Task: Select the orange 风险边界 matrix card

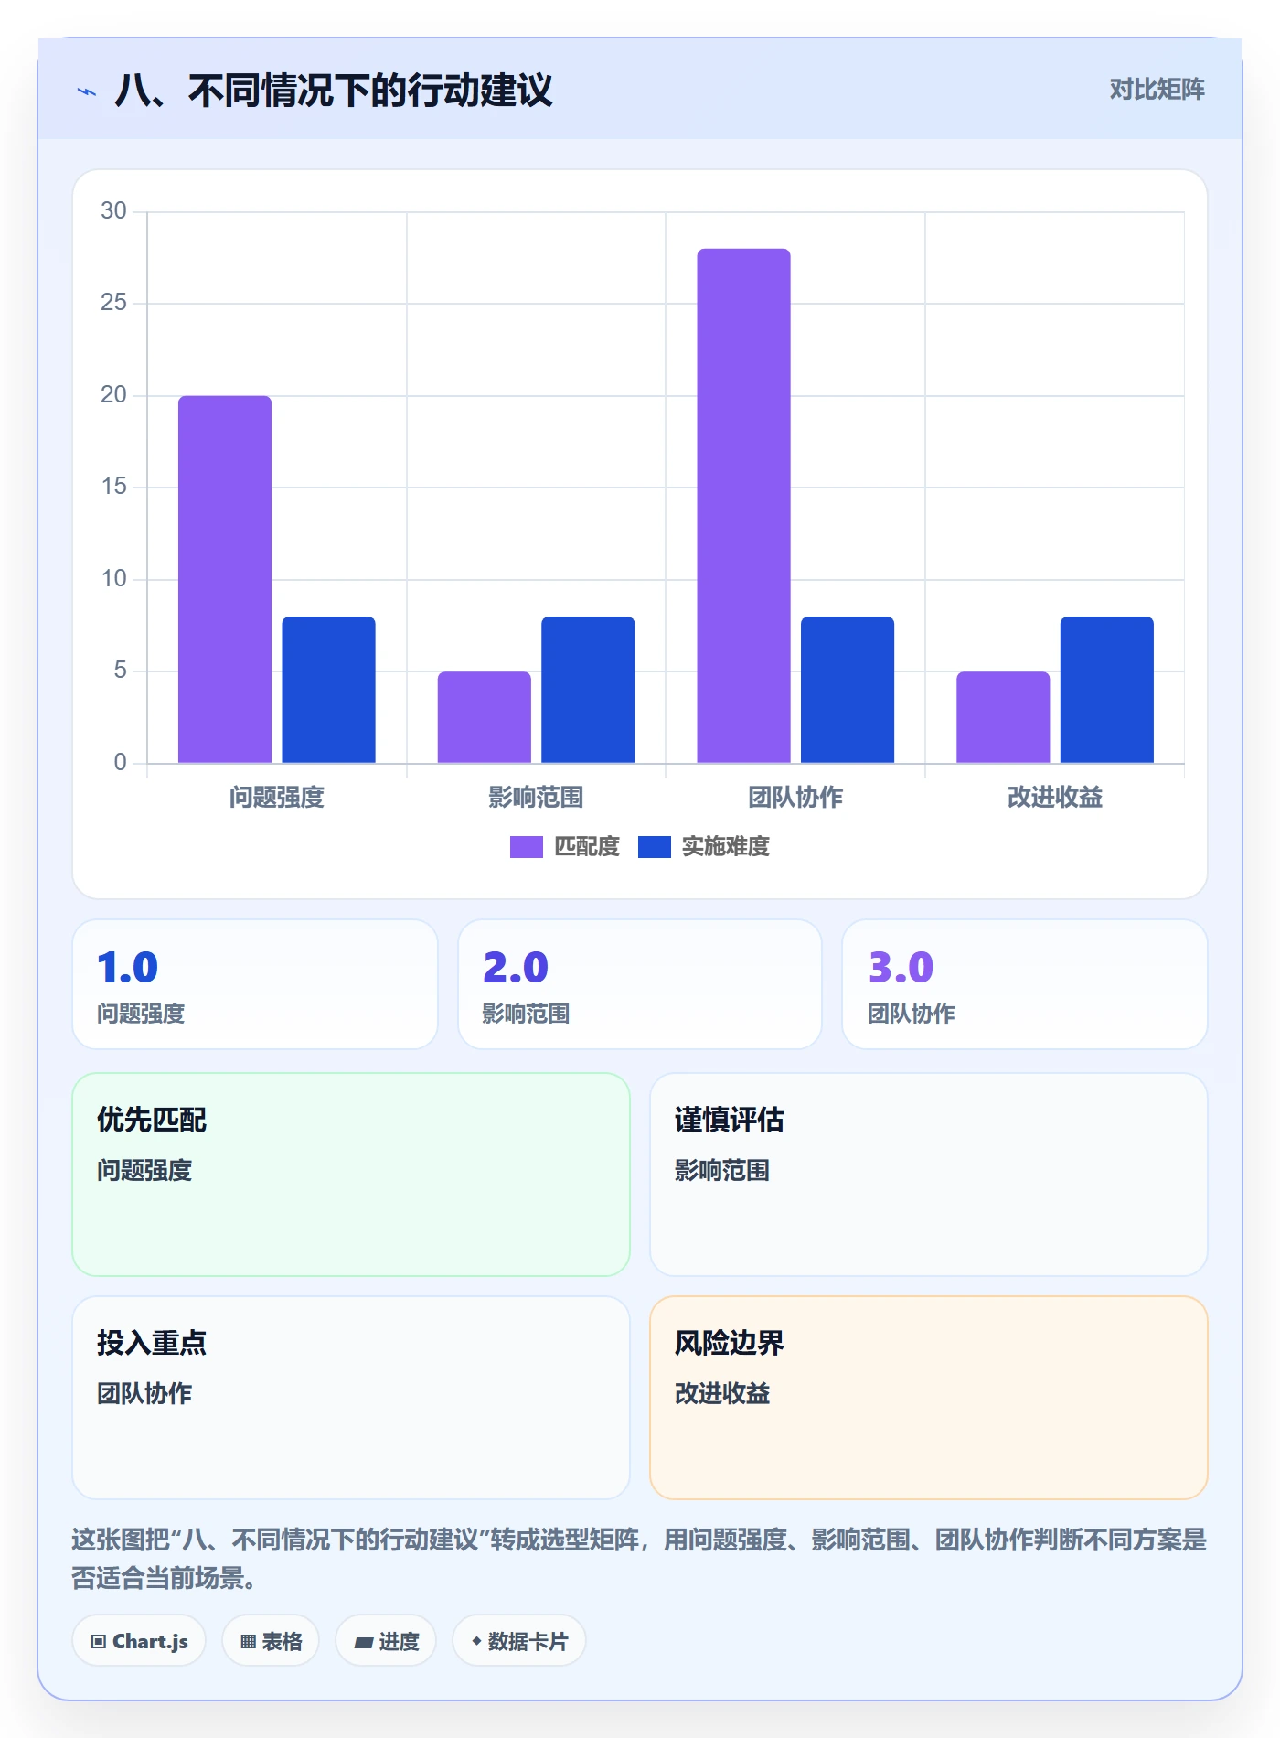Action: coord(929,1398)
